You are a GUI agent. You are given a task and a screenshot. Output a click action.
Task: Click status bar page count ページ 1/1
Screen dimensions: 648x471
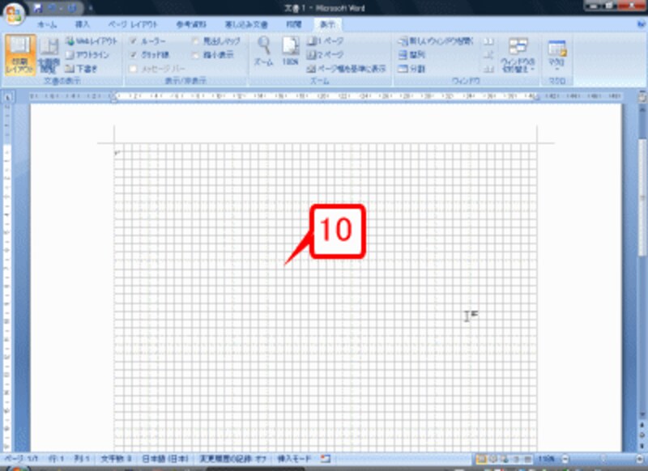[21, 459]
